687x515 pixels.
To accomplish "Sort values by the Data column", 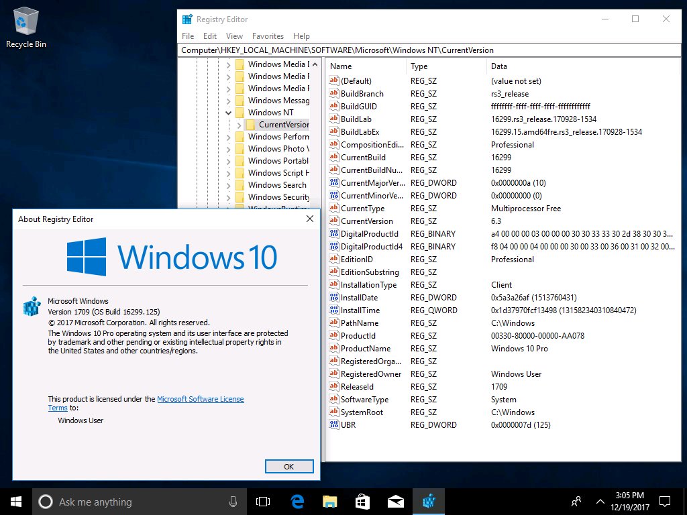I will coord(583,66).
